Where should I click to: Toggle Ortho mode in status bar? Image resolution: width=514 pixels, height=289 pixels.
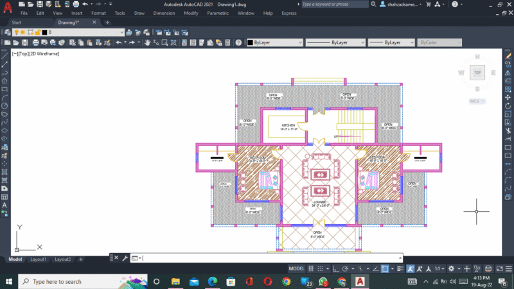tap(335, 268)
